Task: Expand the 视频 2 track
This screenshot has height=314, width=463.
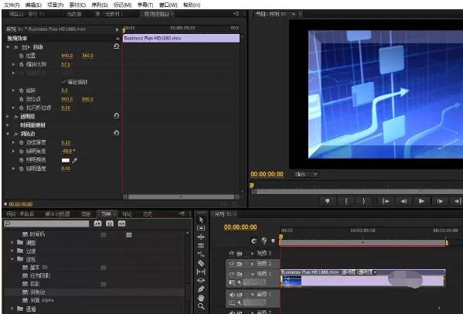Action: (252, 264)
